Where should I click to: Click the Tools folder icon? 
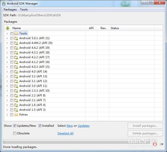coord(16,33)
